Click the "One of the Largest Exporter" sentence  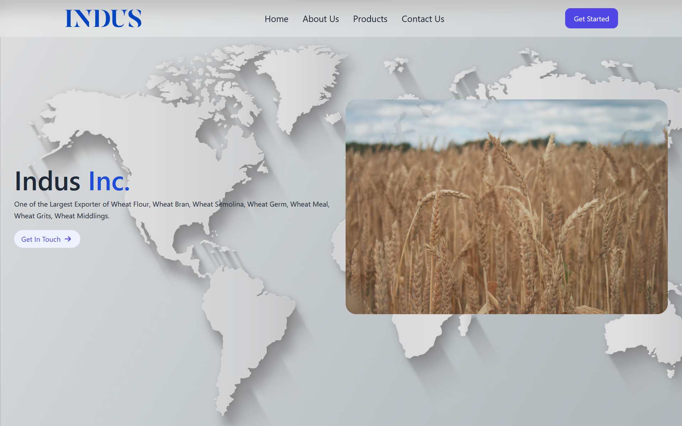[172, 204]
